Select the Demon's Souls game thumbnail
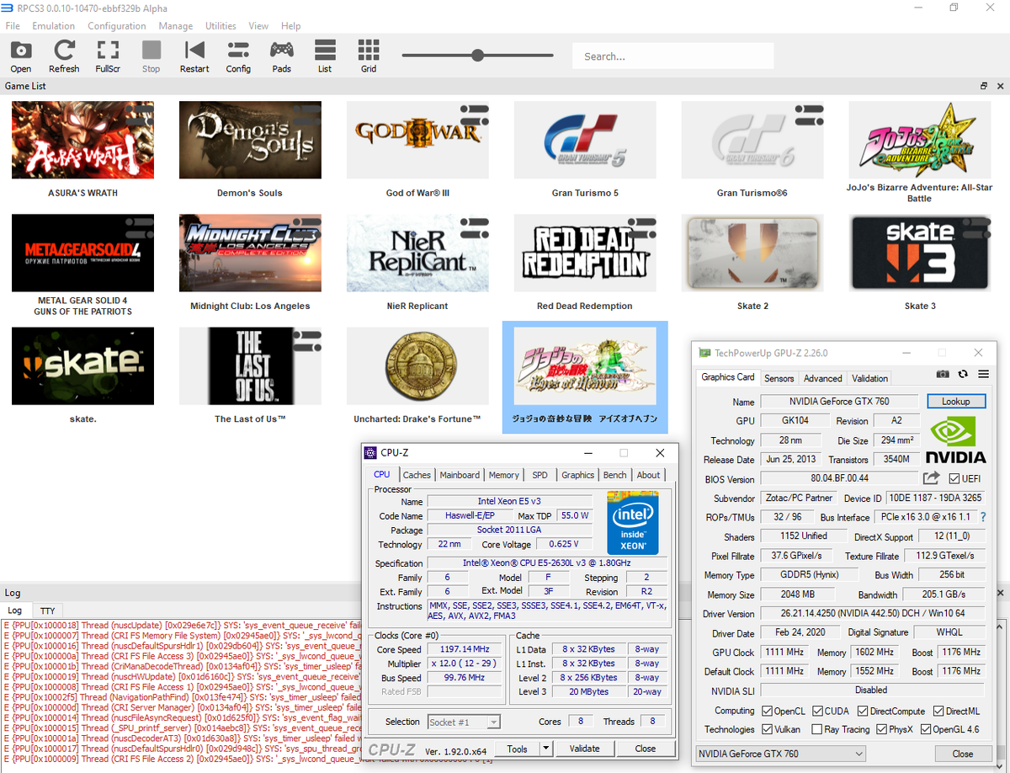 (250, 140)
